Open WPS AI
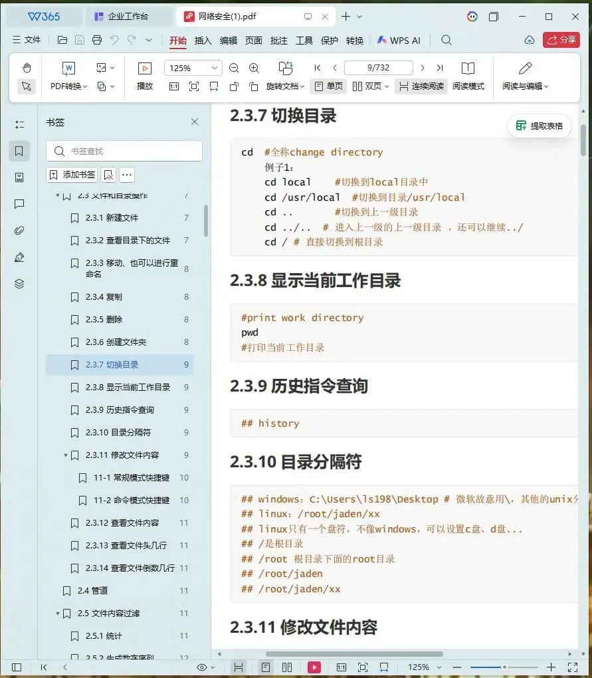The height and width of the screenshot is (678, 592). tap(399, 41)
